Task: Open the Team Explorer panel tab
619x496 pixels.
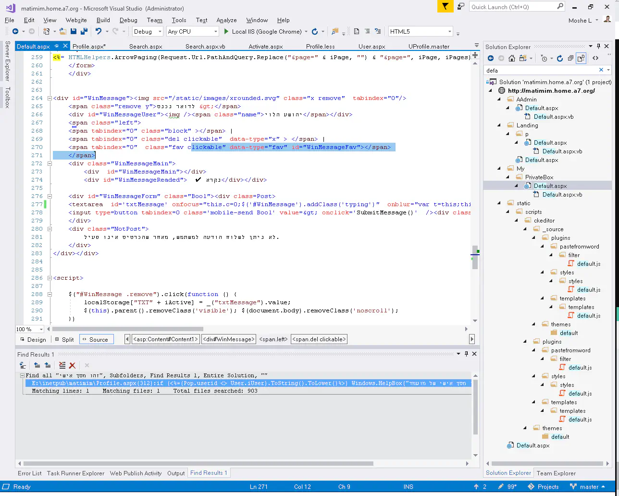Action: coord(556,473)
